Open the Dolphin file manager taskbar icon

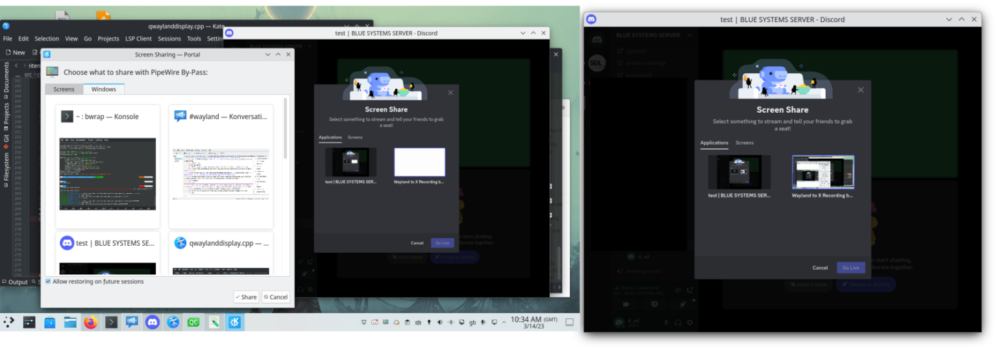70,322
